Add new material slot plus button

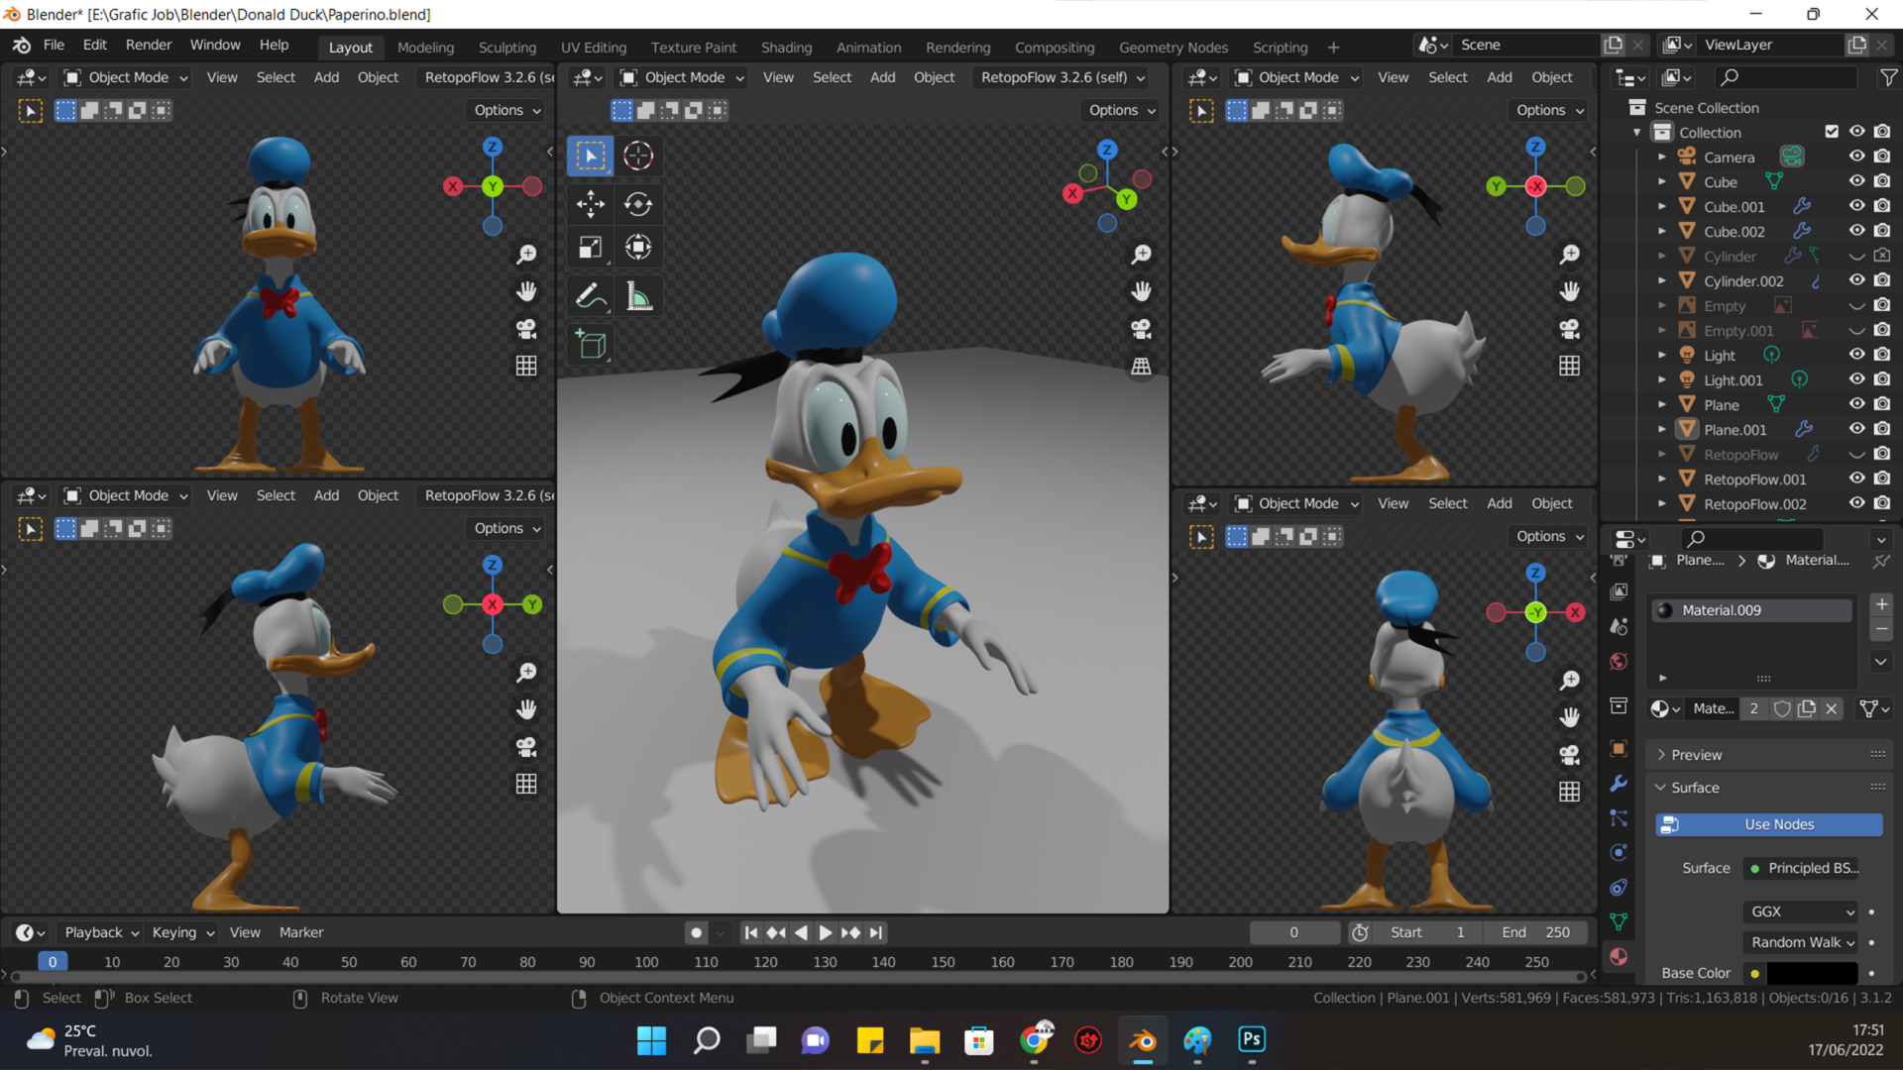pyautogui.click(x=1881, y=604)
